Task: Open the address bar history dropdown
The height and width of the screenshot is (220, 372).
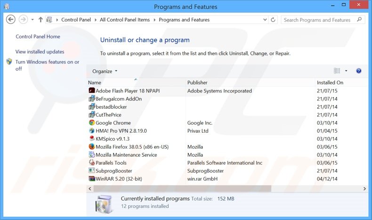Action: coord(265,20)
